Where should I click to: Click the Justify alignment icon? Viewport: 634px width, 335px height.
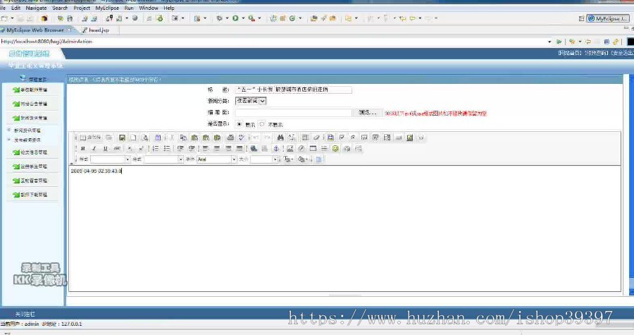click(240, 149)
